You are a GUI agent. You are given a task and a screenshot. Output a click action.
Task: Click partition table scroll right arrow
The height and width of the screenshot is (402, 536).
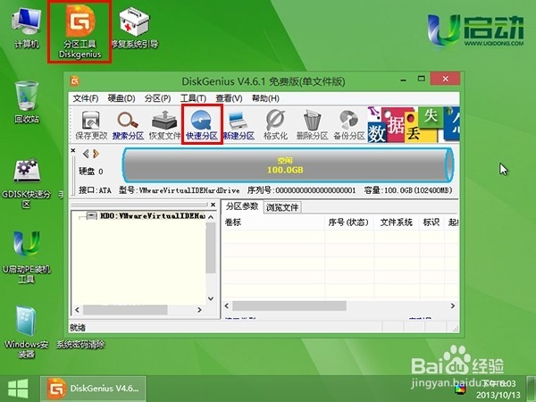[x=453, y=306]
